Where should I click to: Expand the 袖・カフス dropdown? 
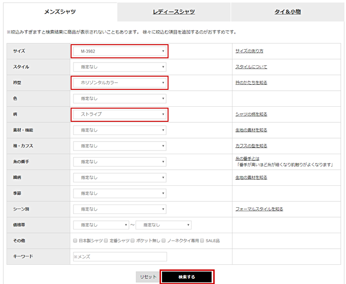(x=120, y=146)
